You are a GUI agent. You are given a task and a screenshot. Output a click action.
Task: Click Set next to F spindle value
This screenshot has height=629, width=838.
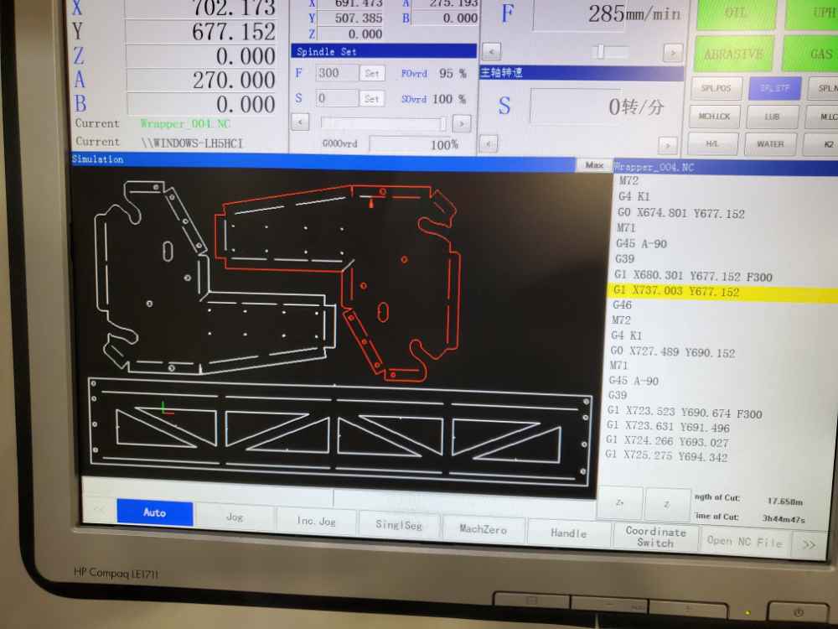[x=372, y=74]
